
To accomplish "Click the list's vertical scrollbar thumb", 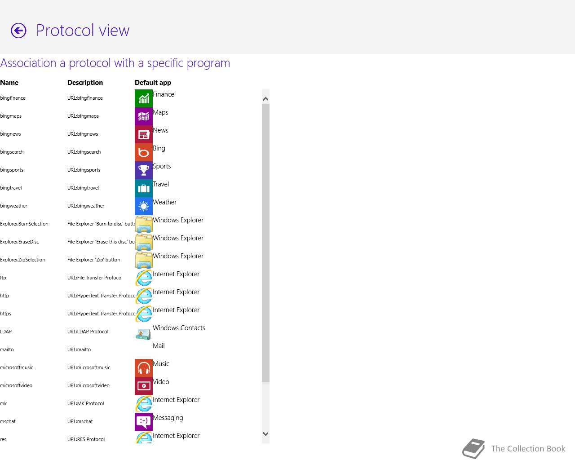I will (x=265, y=243).
